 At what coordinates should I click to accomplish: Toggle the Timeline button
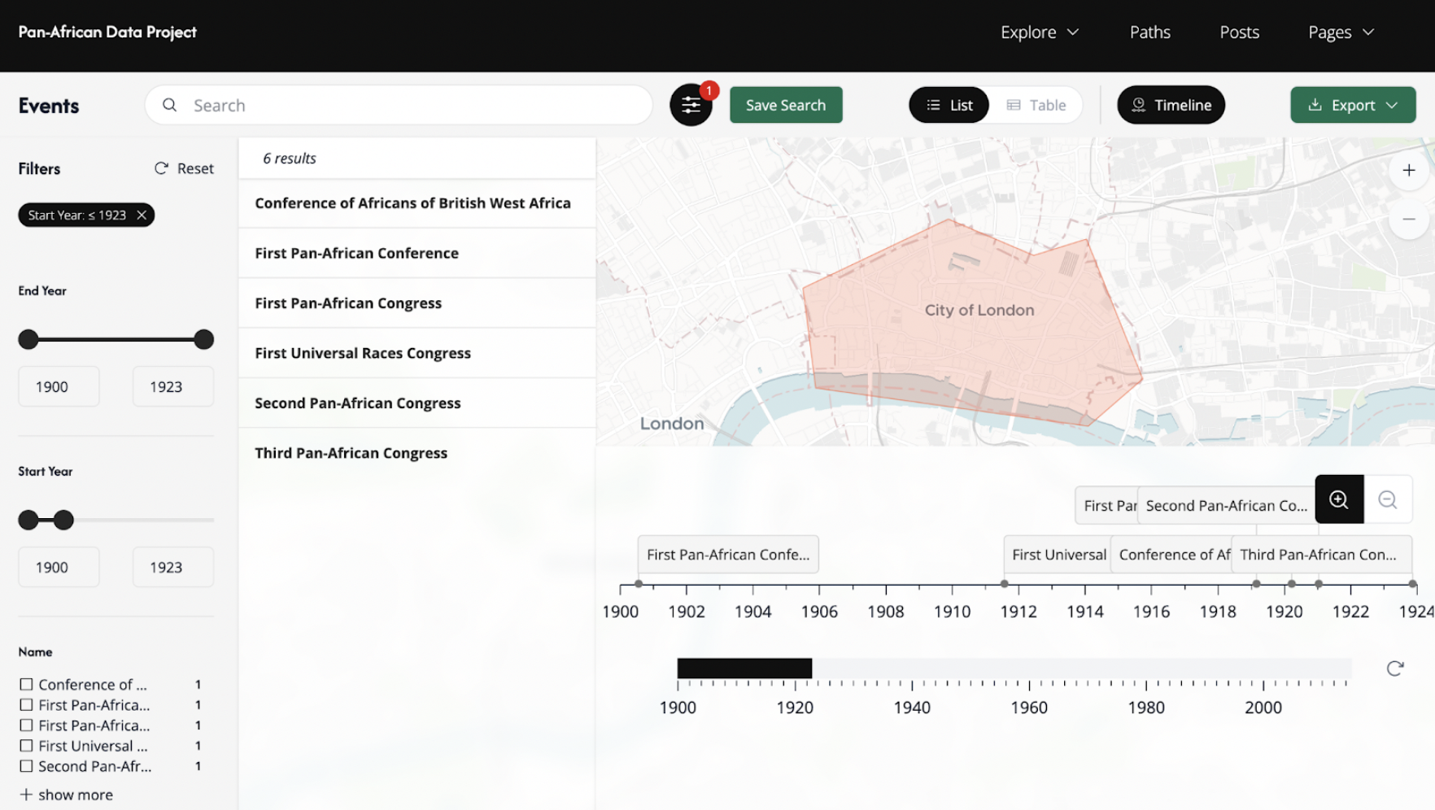(1171, 105)
